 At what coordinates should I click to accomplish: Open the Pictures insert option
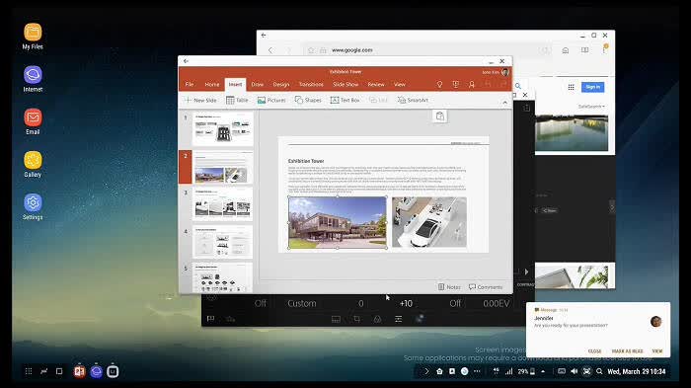coord(271,100)
